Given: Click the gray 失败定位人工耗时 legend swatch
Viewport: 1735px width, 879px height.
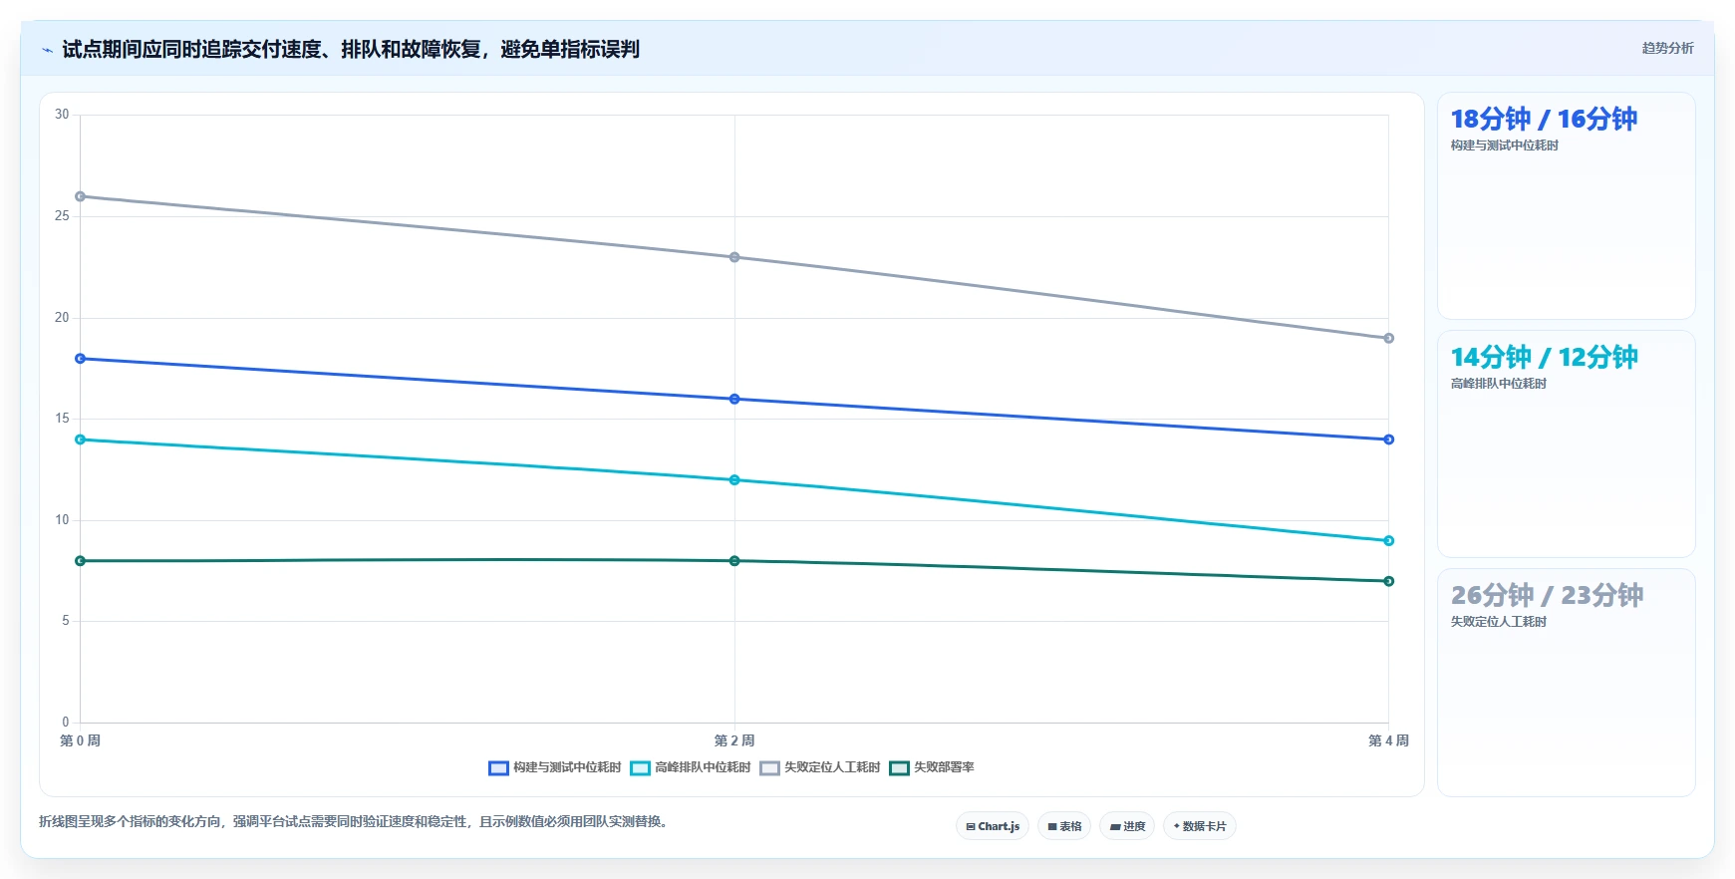Looking at the screenshot, I should point(769,767).
